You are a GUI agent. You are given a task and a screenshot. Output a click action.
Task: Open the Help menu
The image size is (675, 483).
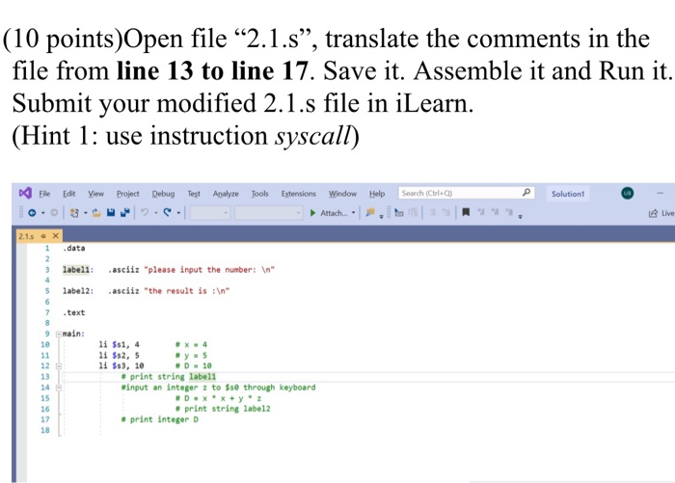pyautogui.click(x=377, y=194)
